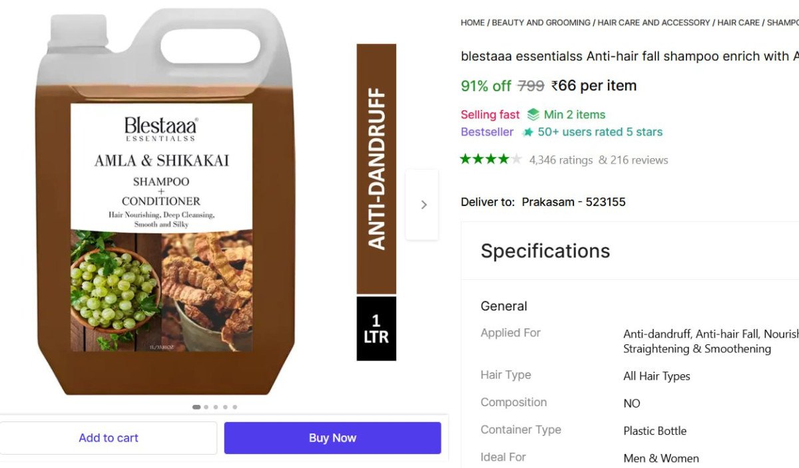The width and height of the screenshot is (799, 468).
Task: Open HAIR CARE AND ACCESSORY breadcrumb
Action: (654, 23)
